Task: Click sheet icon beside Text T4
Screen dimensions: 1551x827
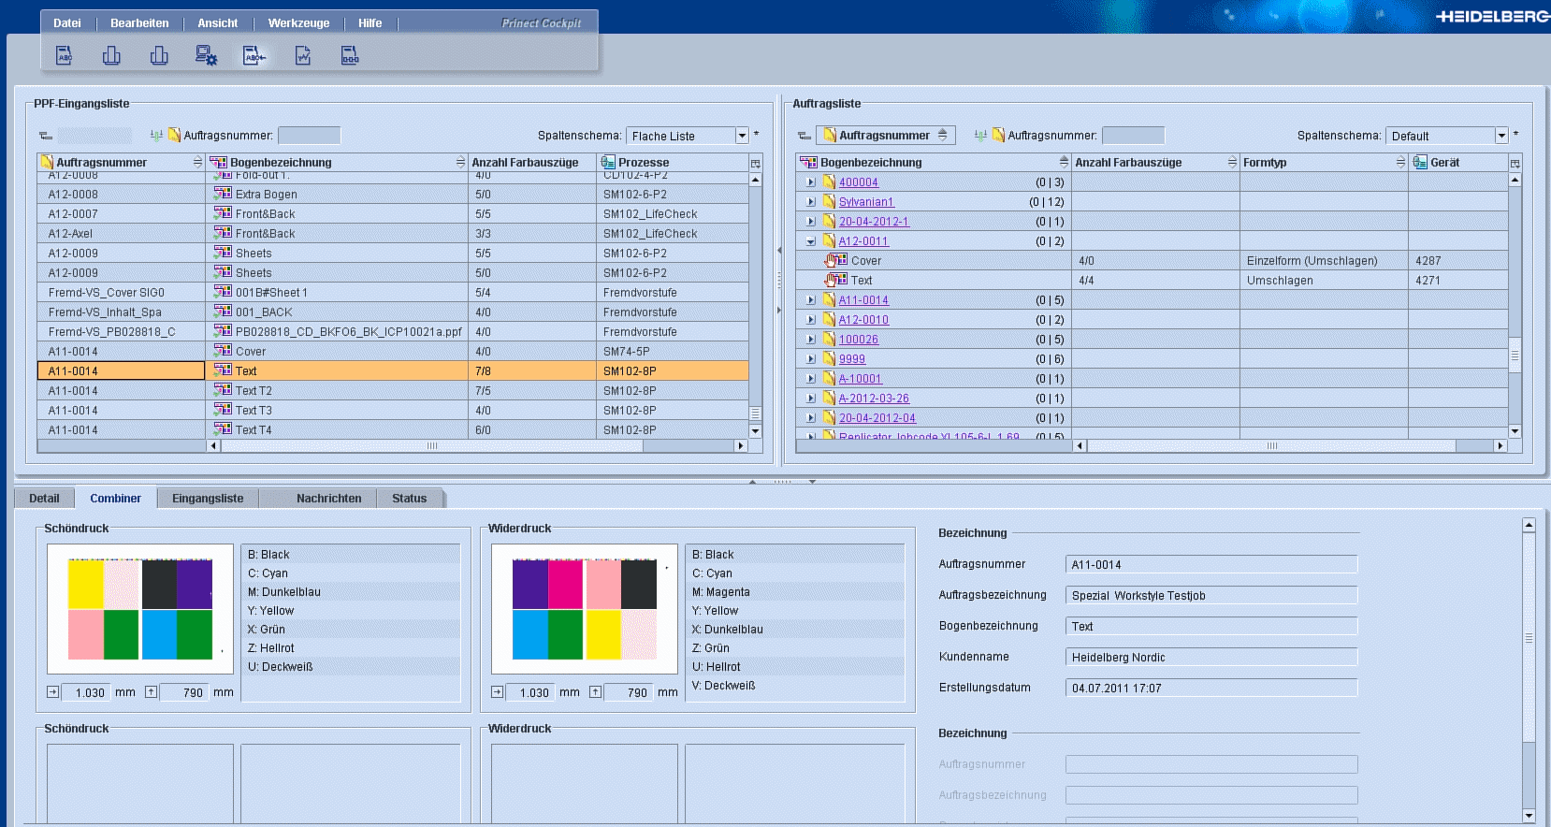Action: click(x=223, y=429)
